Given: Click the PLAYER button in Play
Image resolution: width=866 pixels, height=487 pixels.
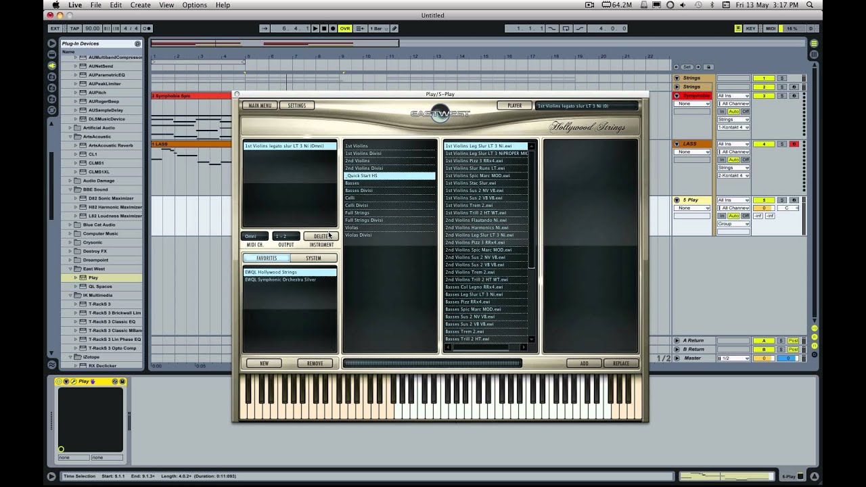Looking at the screenshot, I should pyautogui.click(x=514, y=106).
